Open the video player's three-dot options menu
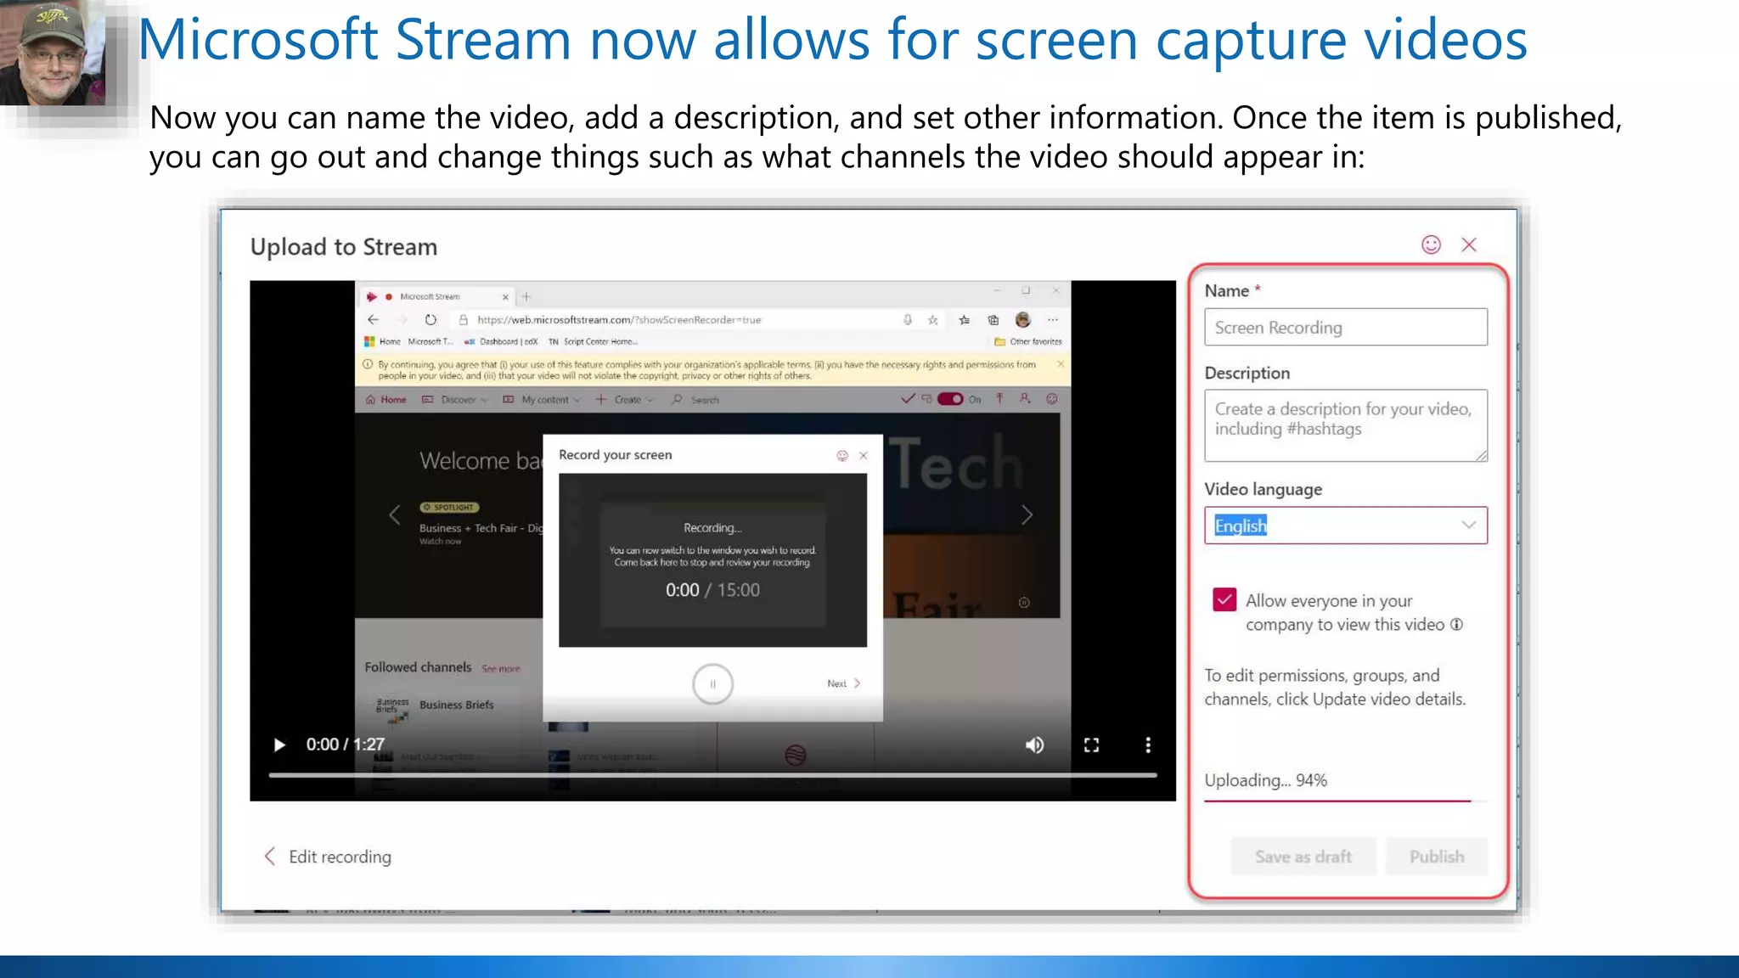 click(x=1148, y=745)
